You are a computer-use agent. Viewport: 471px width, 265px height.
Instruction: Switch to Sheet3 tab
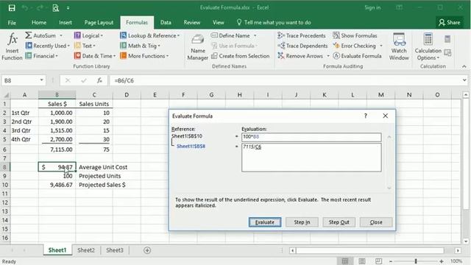[x=115, y=250]
